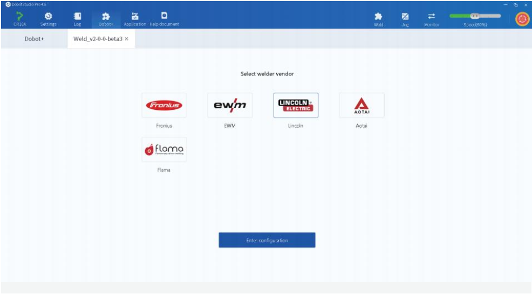Click the red emergency stop button
Screen dimensions: 532x294
(522, 19)
